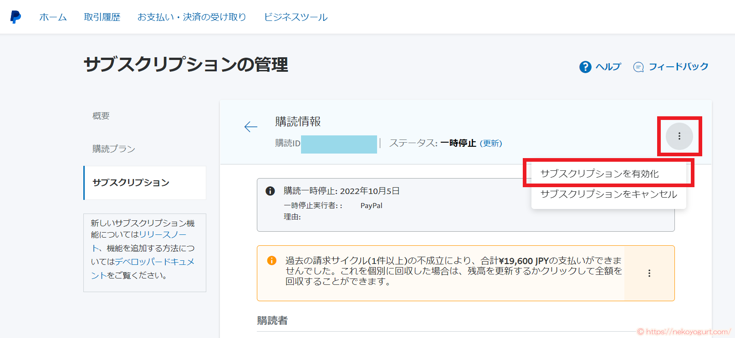
Task: Go back using the left arrow icon
Action: coord(251,127)
